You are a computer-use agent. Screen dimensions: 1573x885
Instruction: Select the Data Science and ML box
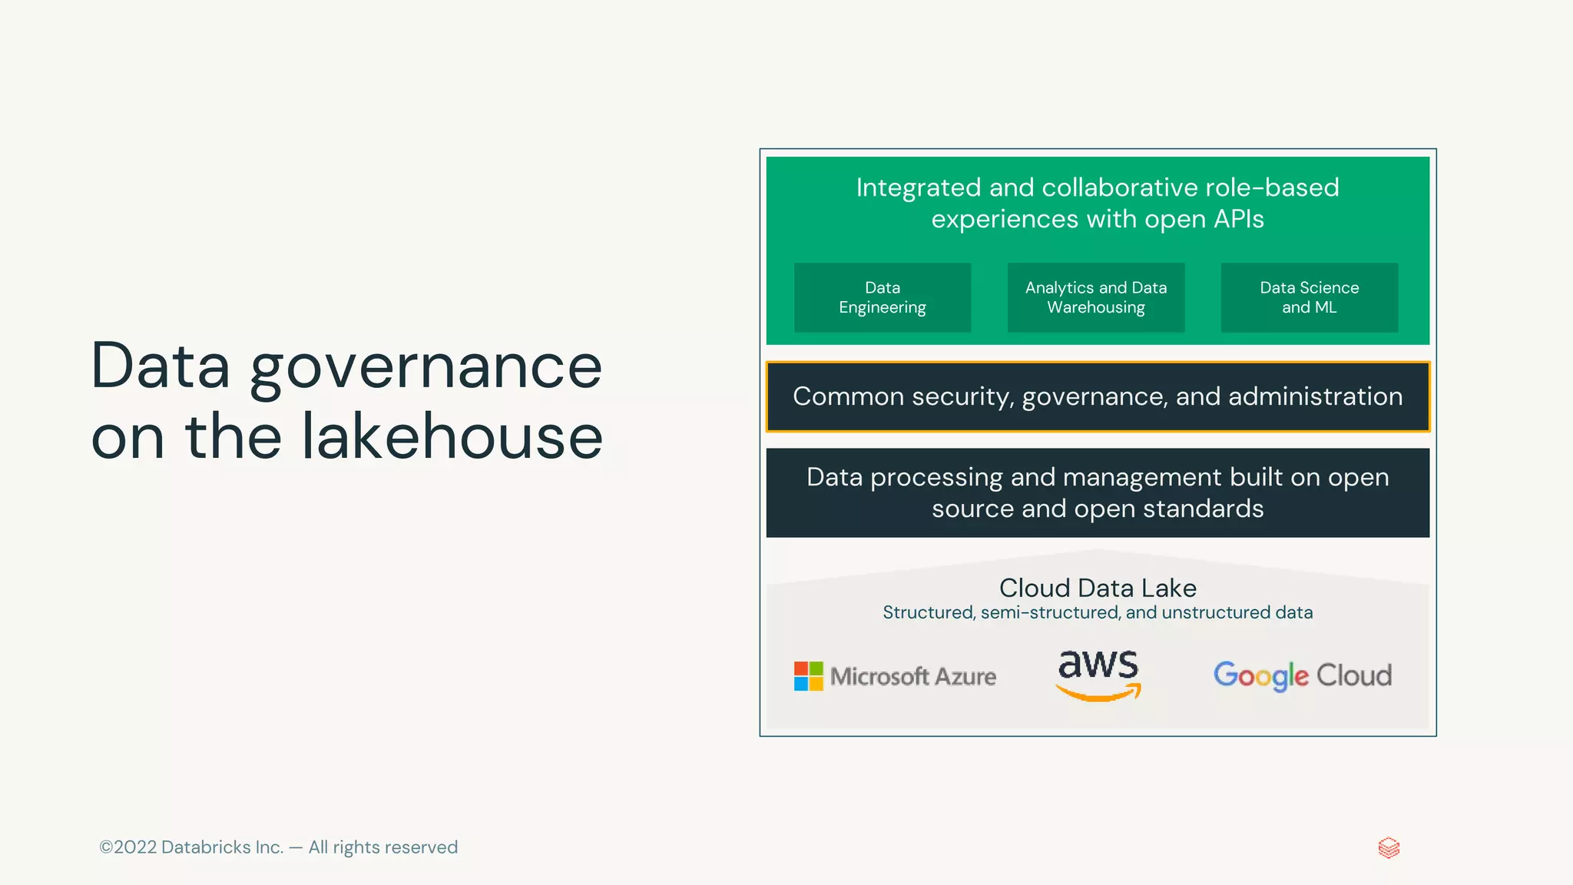pyautogui.click(x=1310, y=297)
